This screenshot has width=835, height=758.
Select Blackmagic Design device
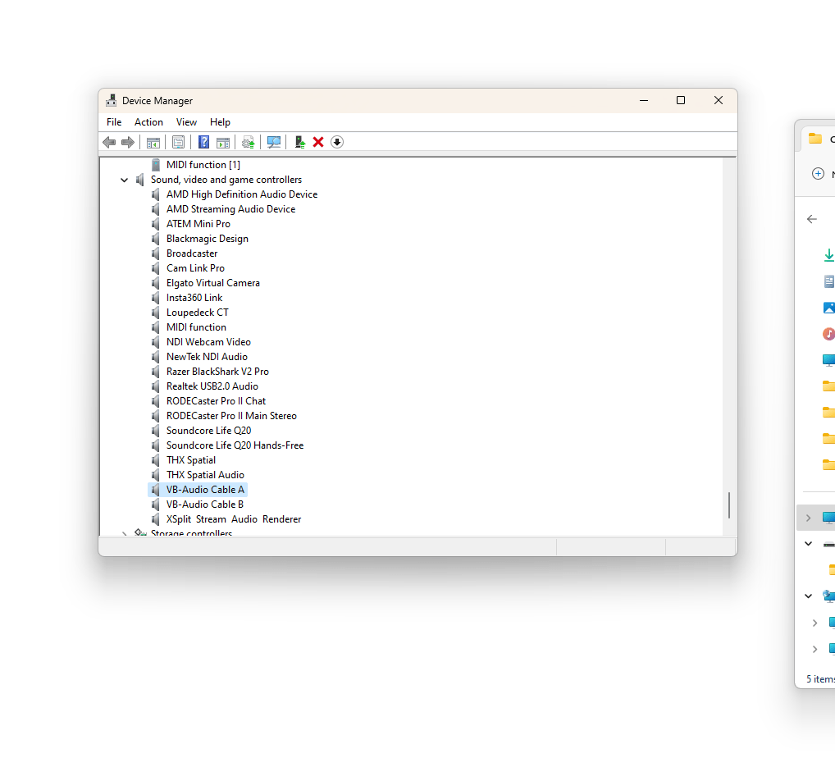[208, 240]
